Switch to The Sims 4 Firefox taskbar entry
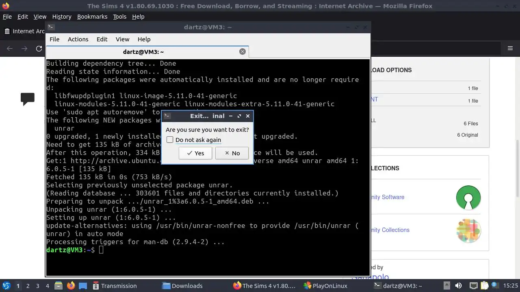520x292 pixels. [x=265, y=286]
